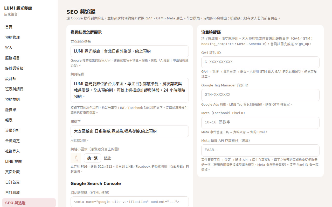This screenshot has height=207, width=332.
Task: Open 班表與請假 page
Action: (x=29, y=89)
